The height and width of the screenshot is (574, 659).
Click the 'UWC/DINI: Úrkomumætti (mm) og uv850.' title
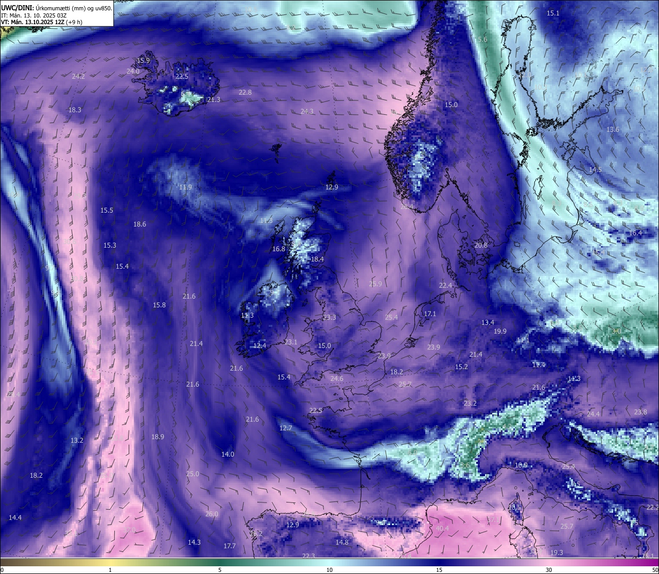(x=57, y=8)
